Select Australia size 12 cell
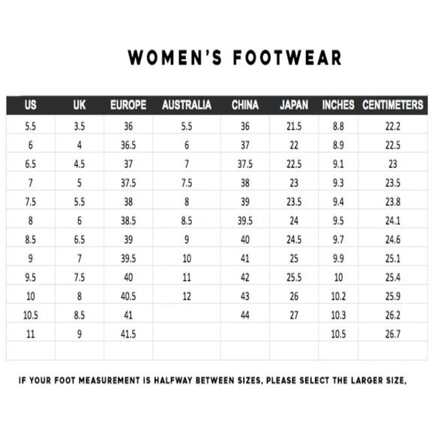 (187, 296)
